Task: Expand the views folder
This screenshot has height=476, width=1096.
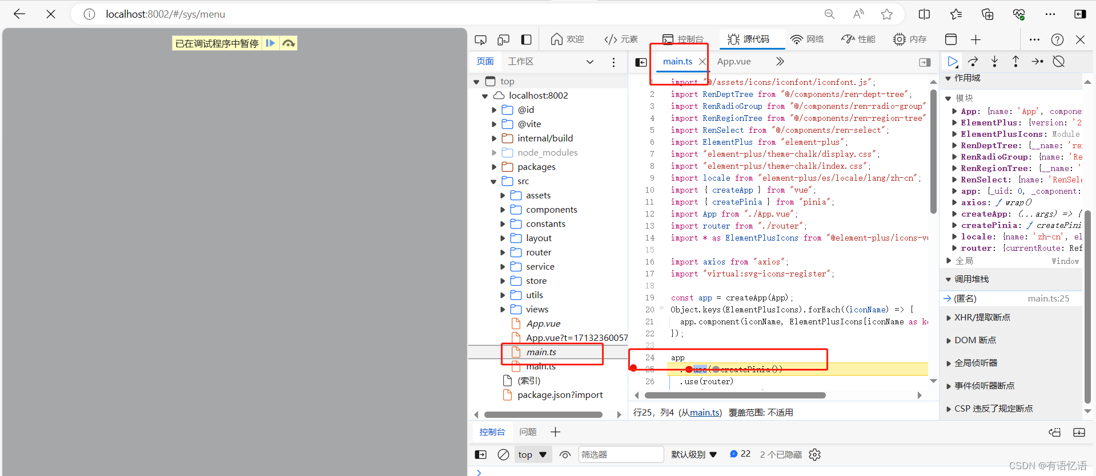Action: [x=503, y=310]
